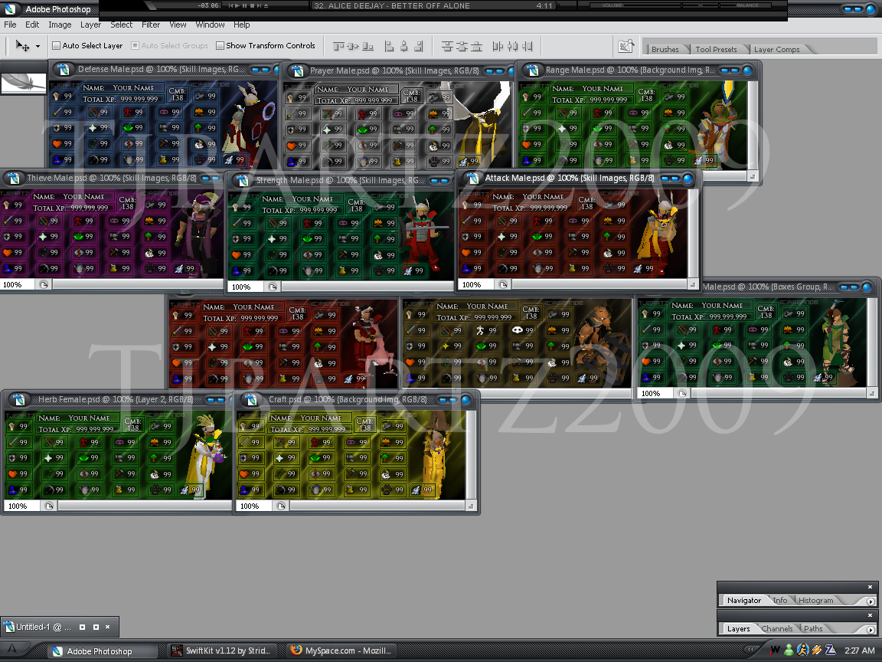This screenshot has width=882, height=662.
Task: Switch to the Histogram tab
Action: [815, 601]
